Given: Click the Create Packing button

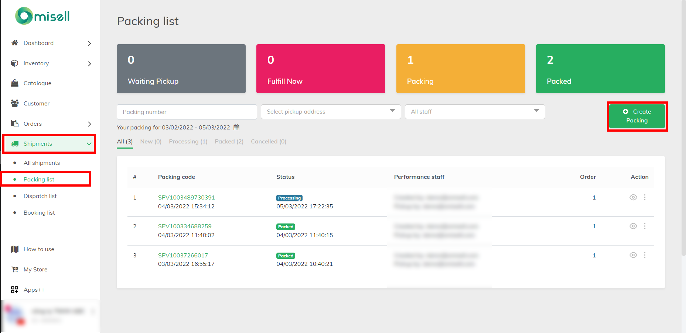Looking at the screenshot, I should tap(637, 116).
